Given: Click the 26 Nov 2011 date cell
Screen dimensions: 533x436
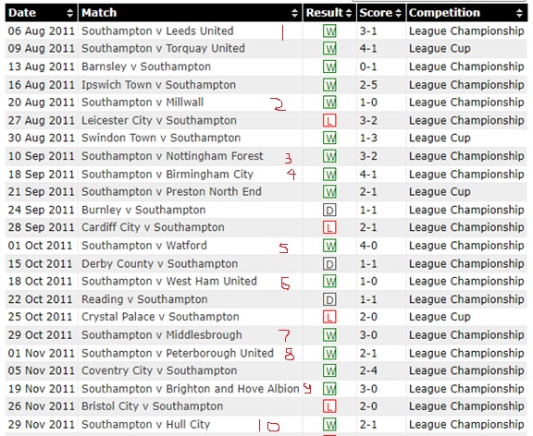Looking at the screenshot, I should click(41, 406).
